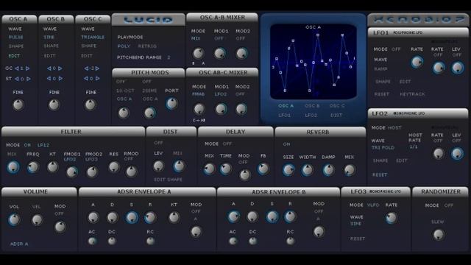Open OSC C wave selector showing TRIANGLE

click(x=93, y=38)
